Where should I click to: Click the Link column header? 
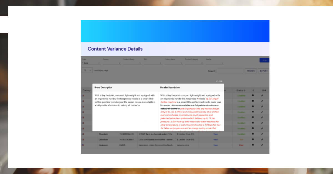(x=264, y=90)
